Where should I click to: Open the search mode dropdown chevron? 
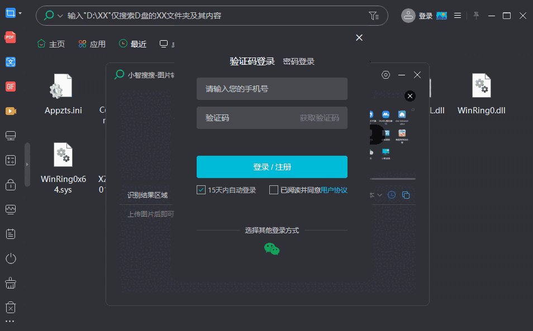[x=60, y=16]
